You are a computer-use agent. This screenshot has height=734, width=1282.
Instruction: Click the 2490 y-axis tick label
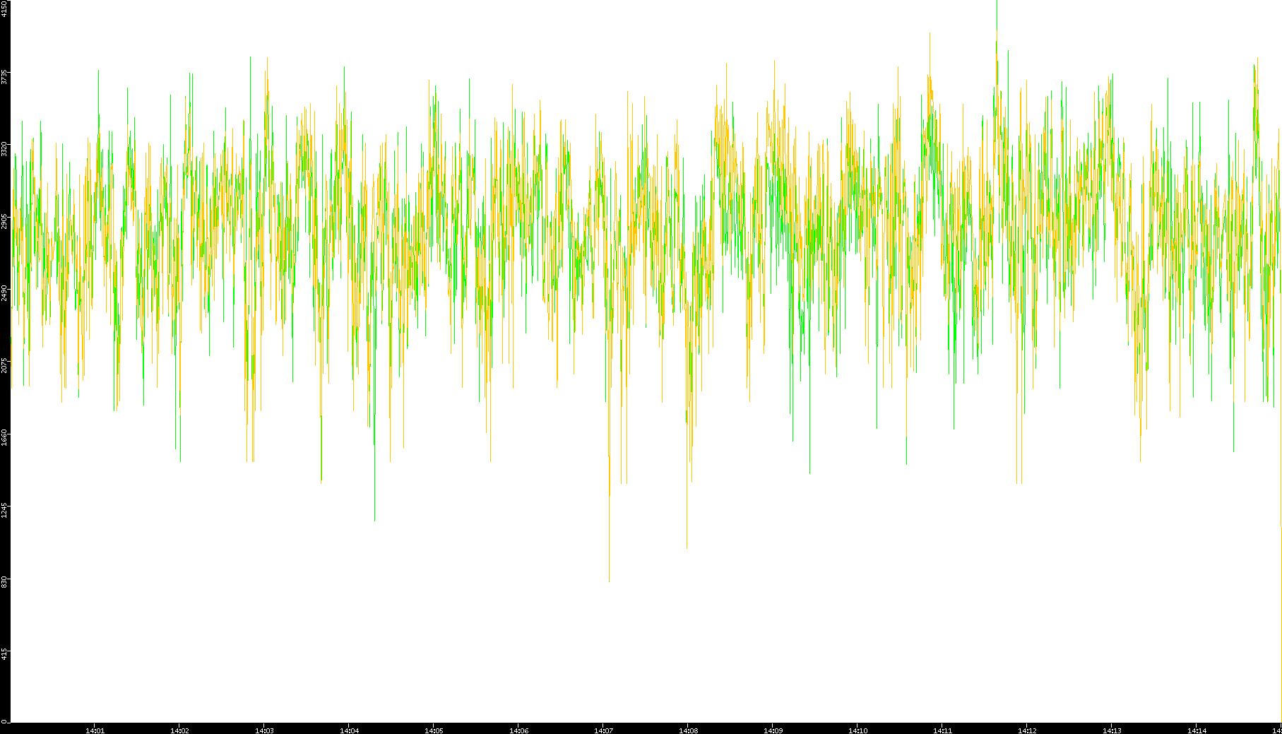tap(5, 293)
